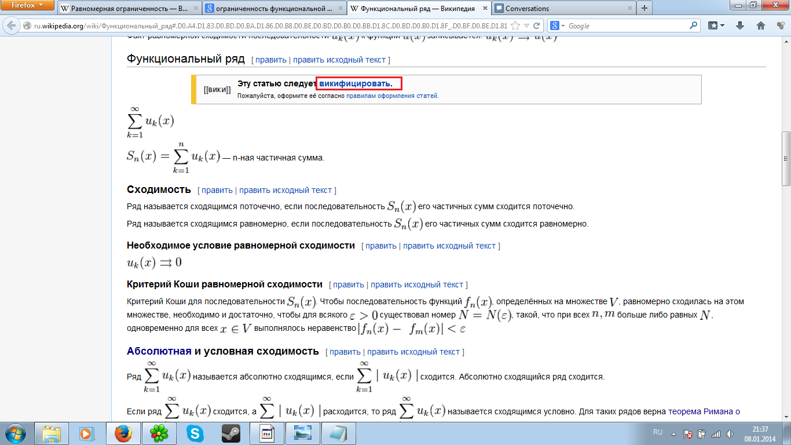Open ICQ flower icon in taskbar
791x445 pixels.
[x=159, y=433]
